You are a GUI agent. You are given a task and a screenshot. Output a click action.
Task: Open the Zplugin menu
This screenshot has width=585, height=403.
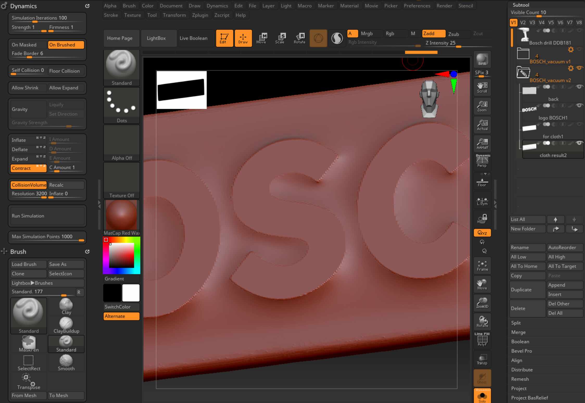pyautogui.click(x=200, y=15)
